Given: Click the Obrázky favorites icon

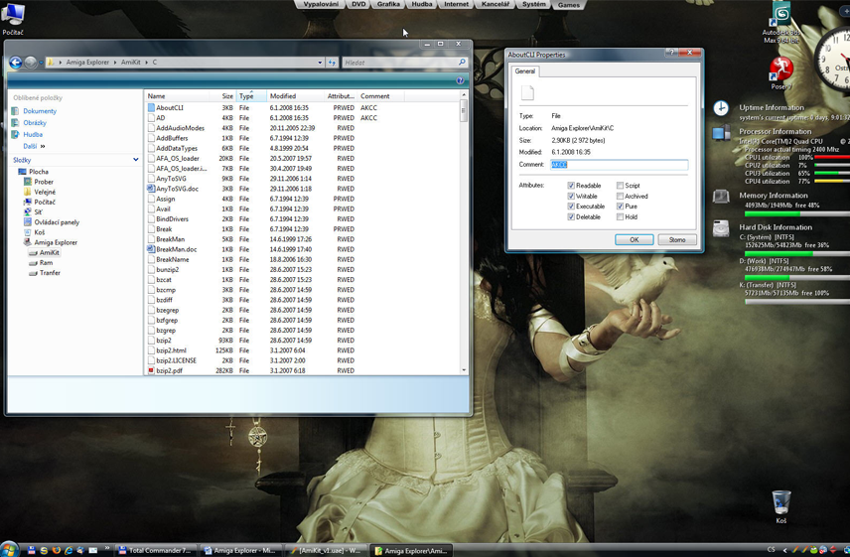Looking at the screenshot, I should point(15,123).
